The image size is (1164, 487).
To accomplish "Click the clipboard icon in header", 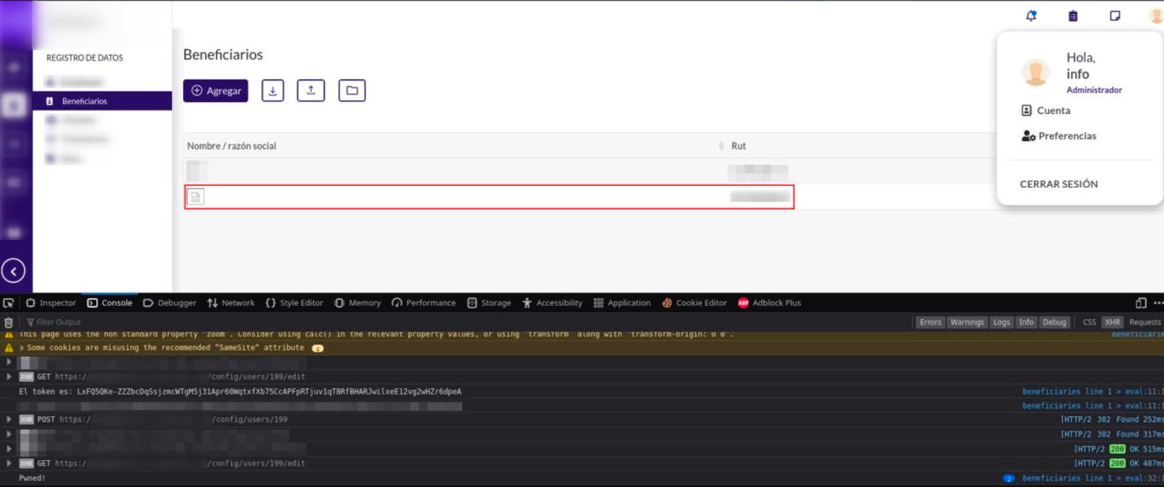I will click(1073, 16).
